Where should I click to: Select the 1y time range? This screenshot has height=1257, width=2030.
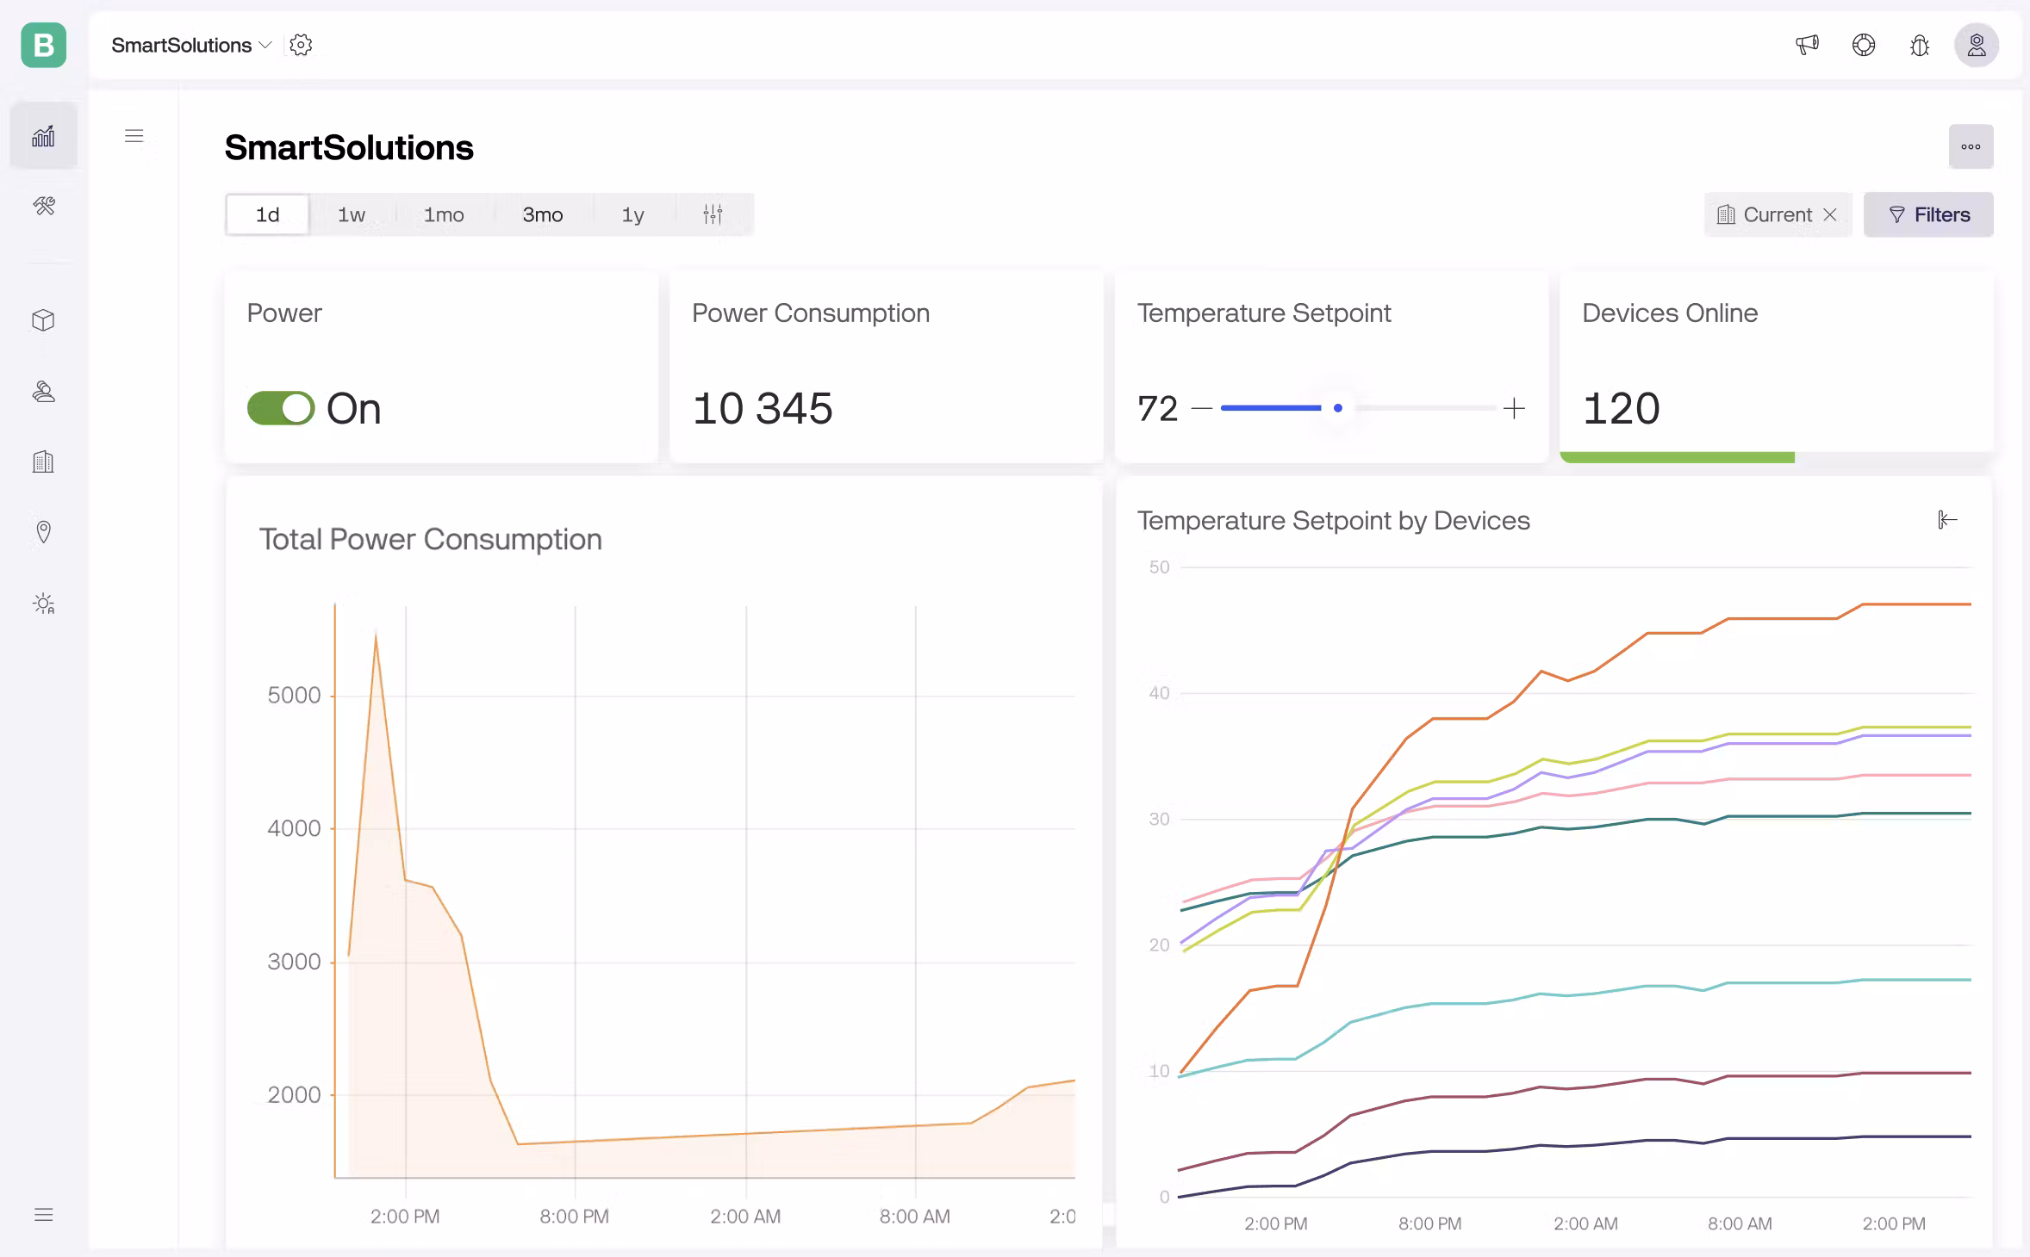pyautogui.click(x=633, y=214)
